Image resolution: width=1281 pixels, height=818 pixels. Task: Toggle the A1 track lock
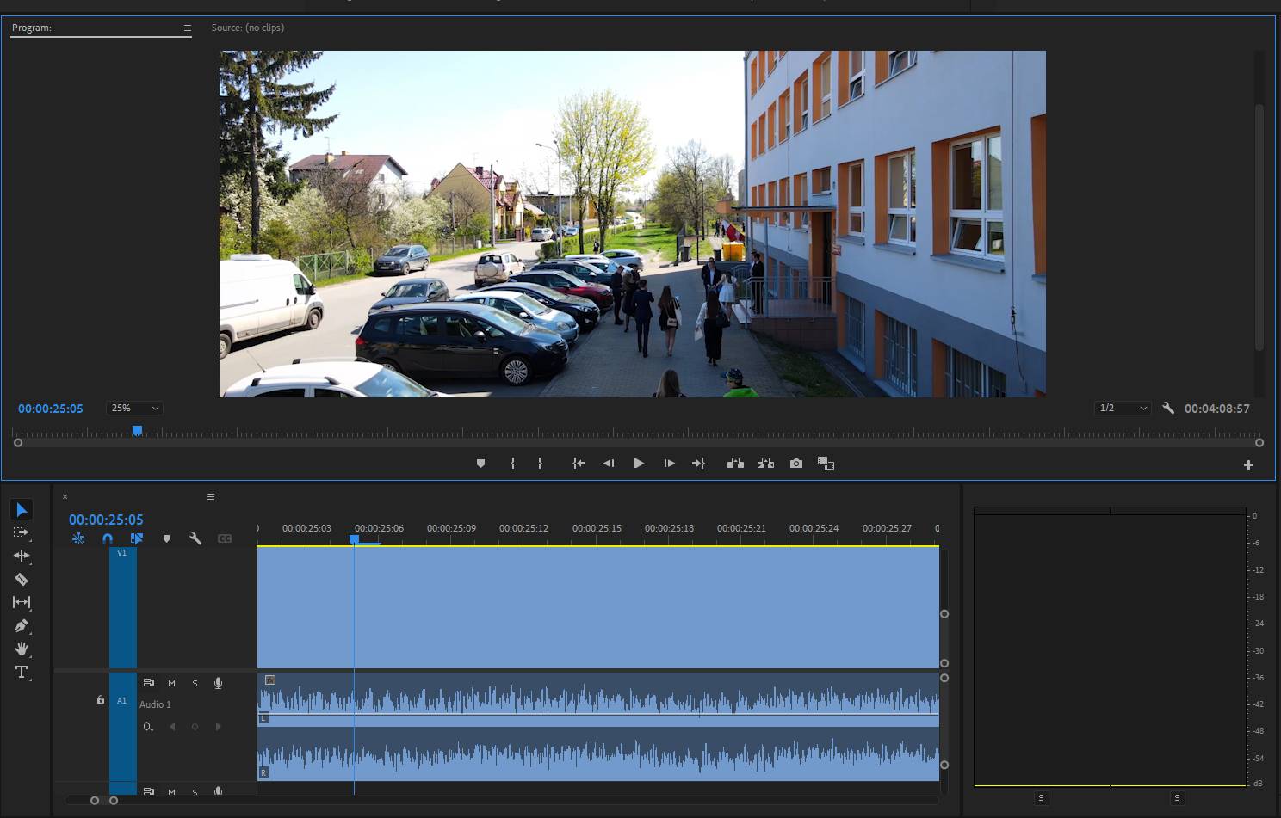click(101, 700)
